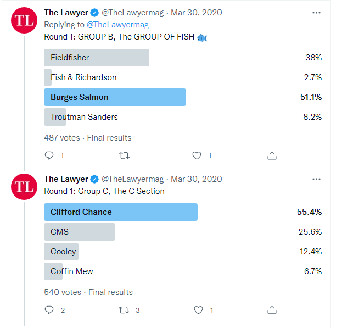Image resolution: width=342 pixels, height=328 pixels.
Task: Reply to the Group of Fish poll tweet
Action: click(49, 155)
